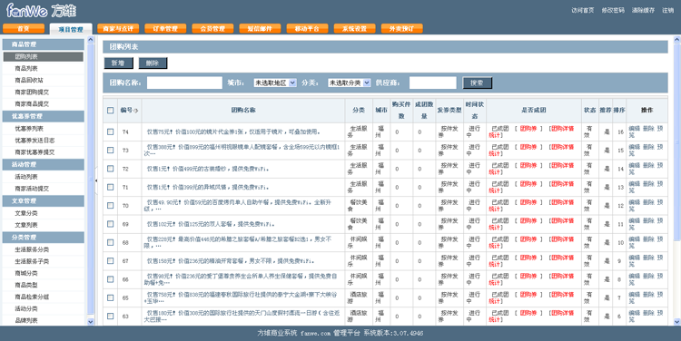Click the 团购名称 column header
681x341 pixels.
coord(243,111)
